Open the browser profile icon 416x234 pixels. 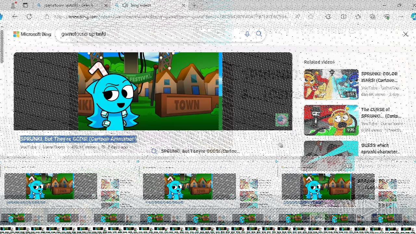tap(13, 6)
